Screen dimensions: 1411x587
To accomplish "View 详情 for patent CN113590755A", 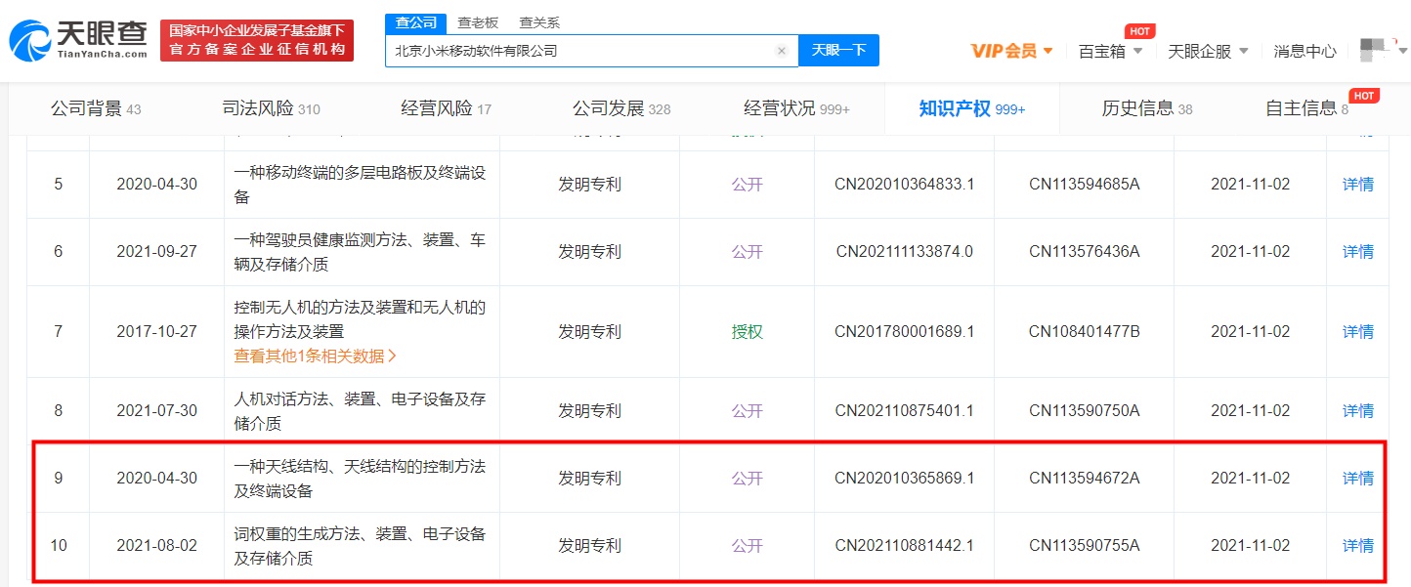I will [x=1357, y=546].
